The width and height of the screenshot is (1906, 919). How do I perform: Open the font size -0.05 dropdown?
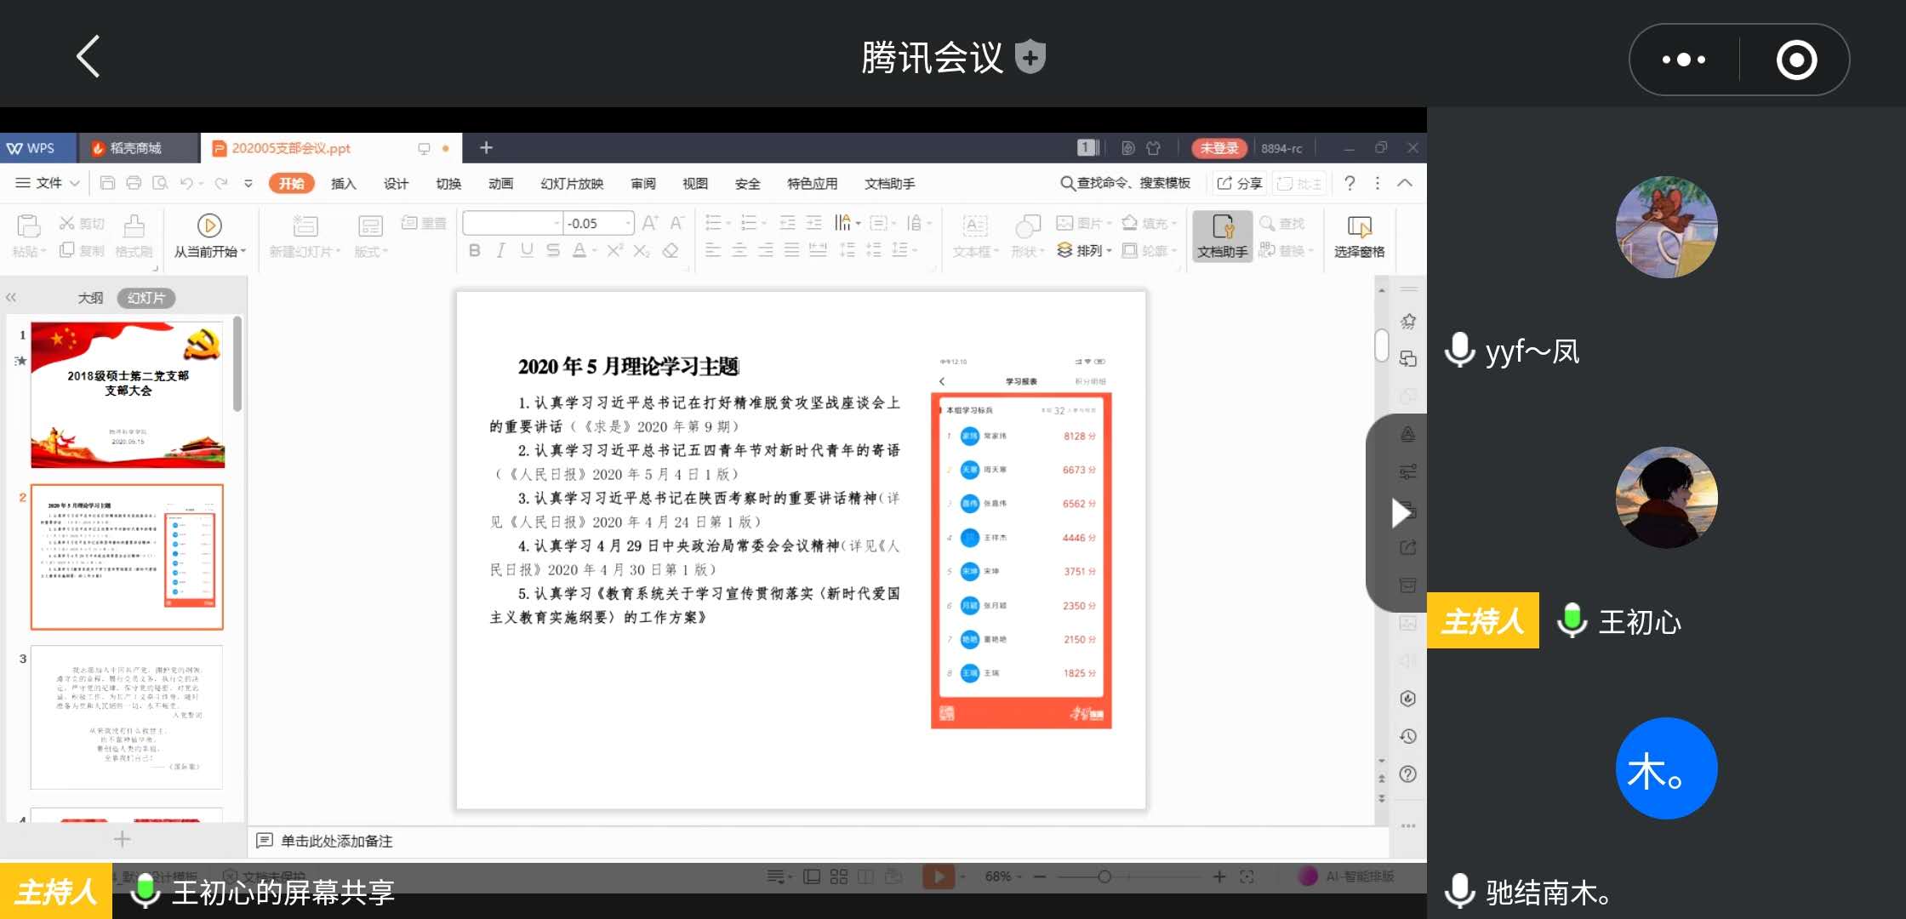point(629,223)
